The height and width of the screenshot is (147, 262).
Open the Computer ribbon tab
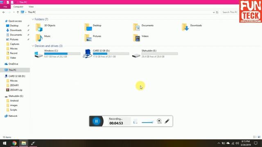(18, 7)
